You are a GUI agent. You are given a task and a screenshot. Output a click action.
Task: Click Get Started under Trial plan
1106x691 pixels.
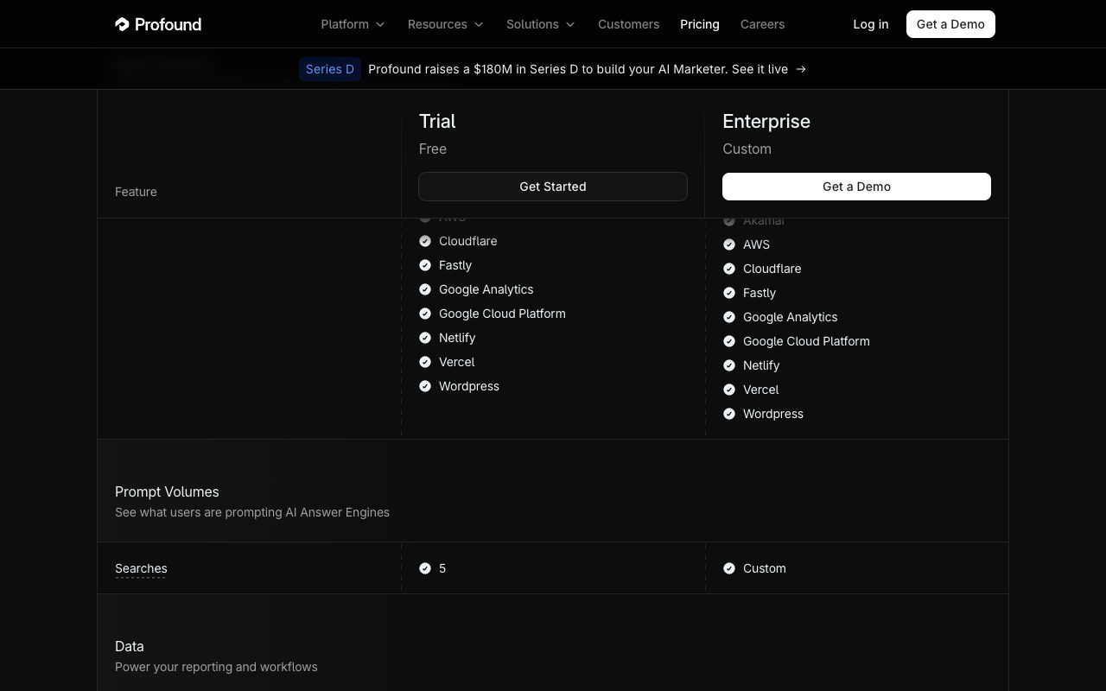pos(553,187)
